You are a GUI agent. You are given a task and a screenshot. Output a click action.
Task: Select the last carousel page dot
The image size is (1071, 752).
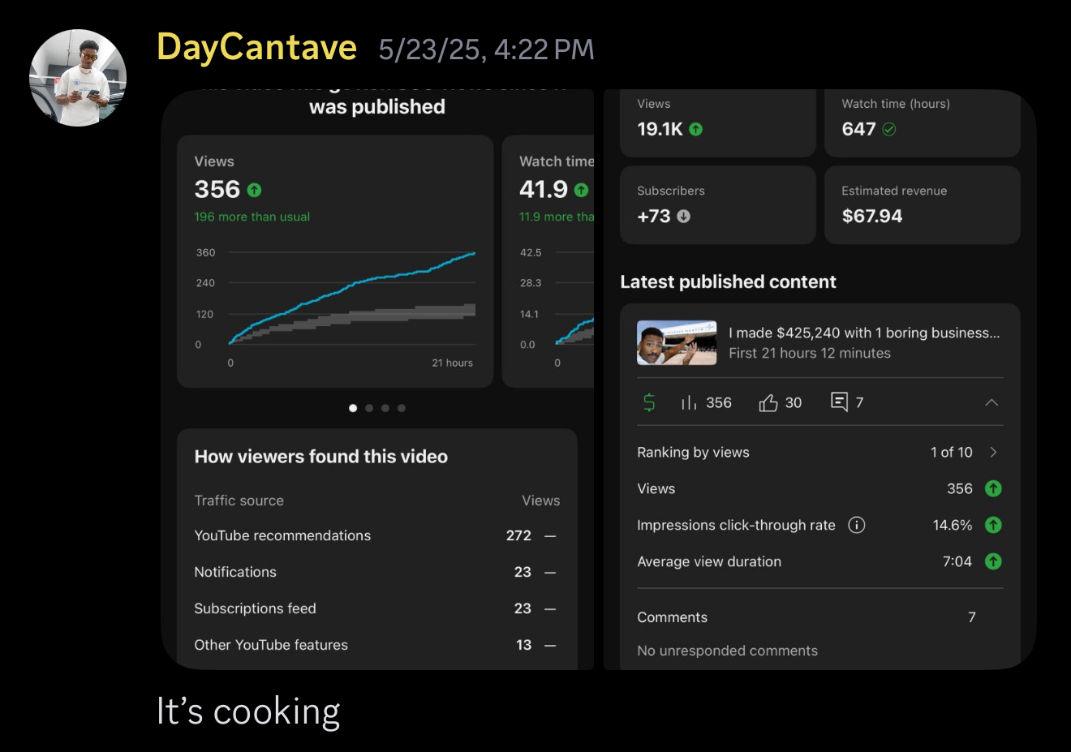click(402, 408)
